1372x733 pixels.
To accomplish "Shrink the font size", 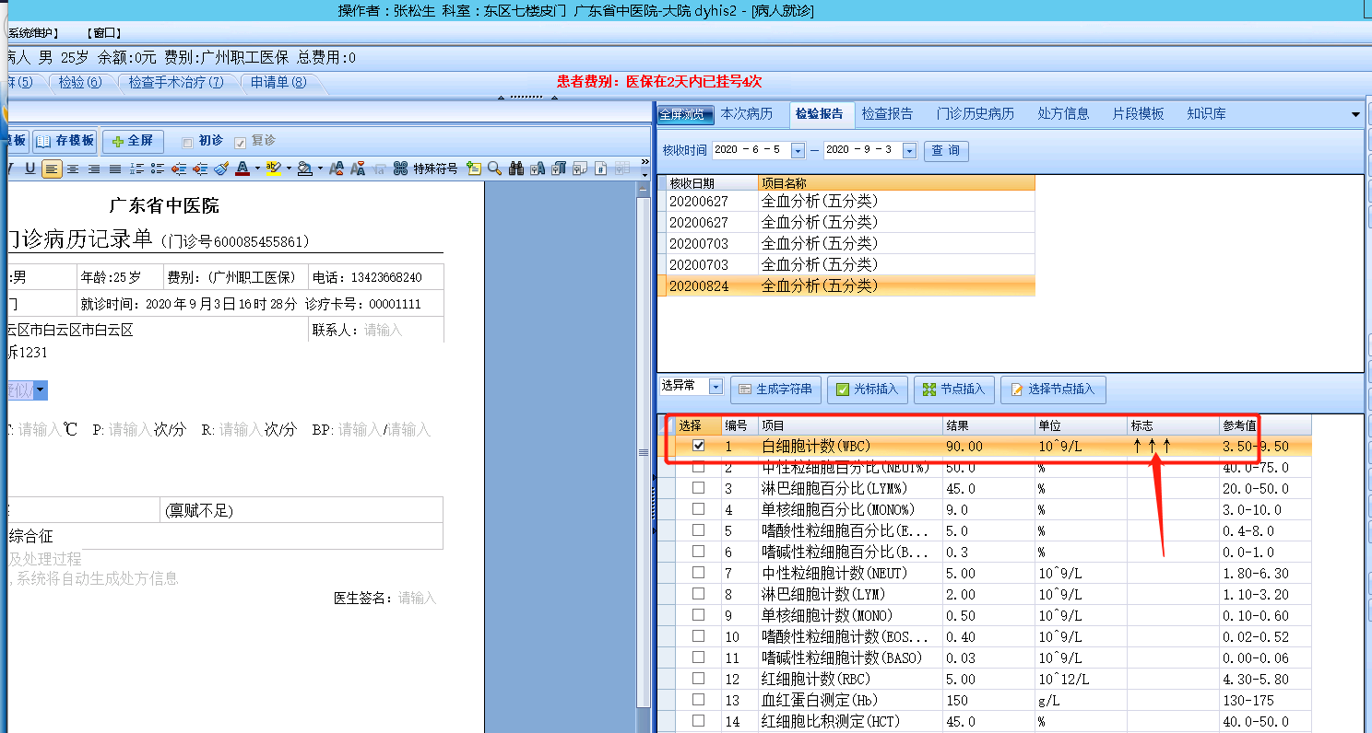I will coord(358,169).
